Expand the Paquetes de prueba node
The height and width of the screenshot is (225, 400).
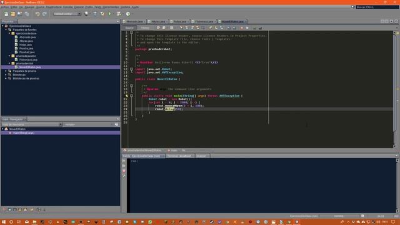tap(6, 71)
